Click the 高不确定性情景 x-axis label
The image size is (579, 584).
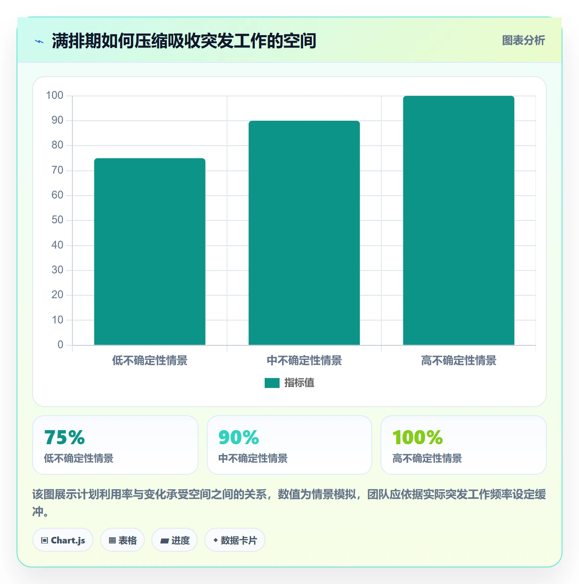click(x=459, y=361)
